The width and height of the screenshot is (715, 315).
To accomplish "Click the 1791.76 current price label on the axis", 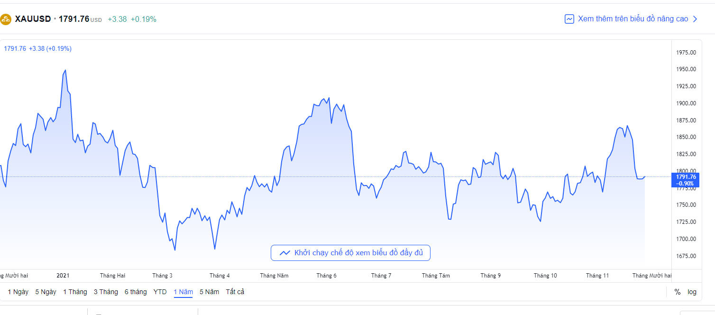I will click(685, 180).
